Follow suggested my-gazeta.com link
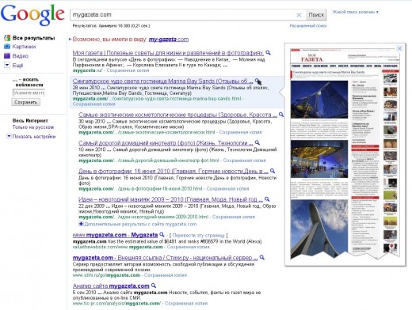Viewport: 412px width, 310px height. (x=169, y=40)
